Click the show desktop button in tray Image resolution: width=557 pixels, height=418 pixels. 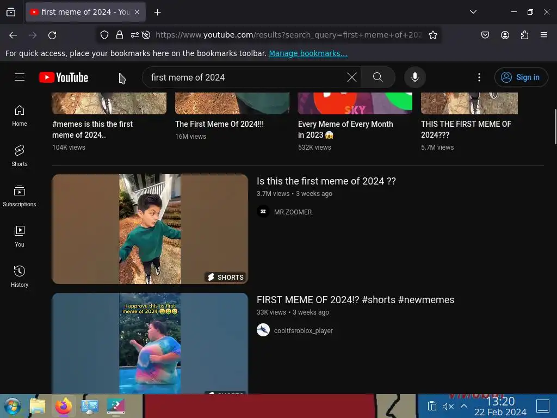click(543, 406)
